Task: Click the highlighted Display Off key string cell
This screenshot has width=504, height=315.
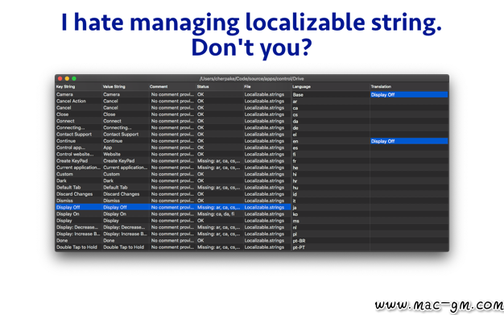Action: point(78,207)
